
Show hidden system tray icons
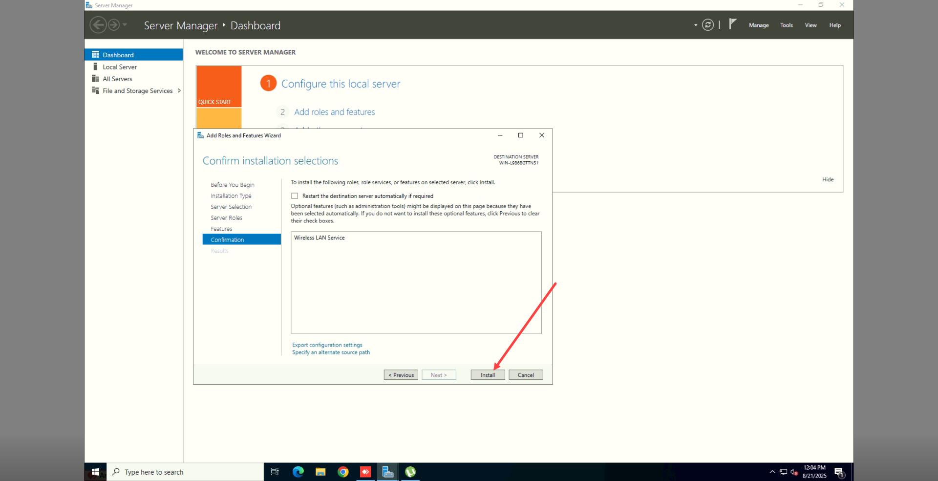click(772, 472)
